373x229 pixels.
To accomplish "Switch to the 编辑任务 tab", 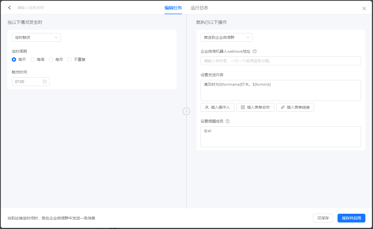I will pyautogui.click(x=173, y=8).
